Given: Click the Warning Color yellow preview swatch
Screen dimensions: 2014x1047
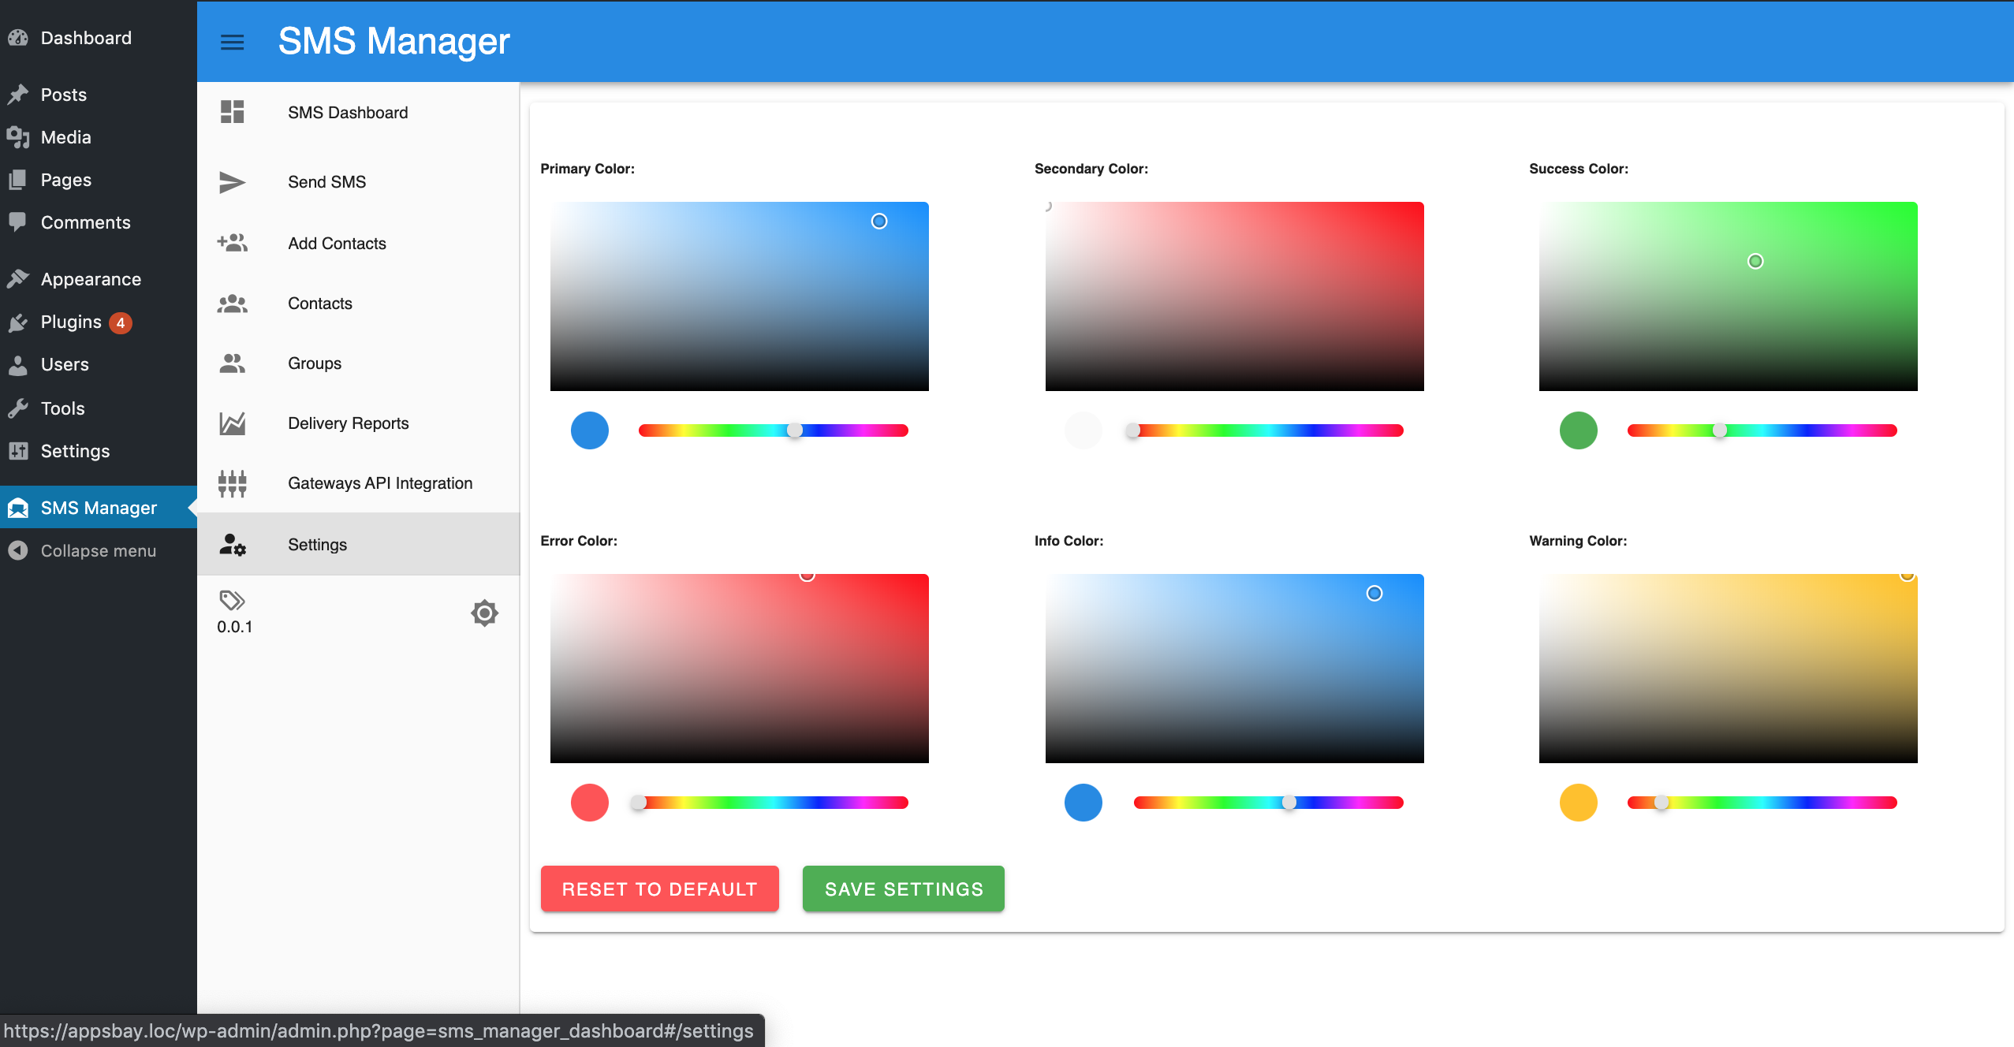Looking at the screenshot, I should (x=1578, y=803).
